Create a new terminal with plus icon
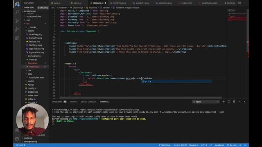 tap(224, 102)
